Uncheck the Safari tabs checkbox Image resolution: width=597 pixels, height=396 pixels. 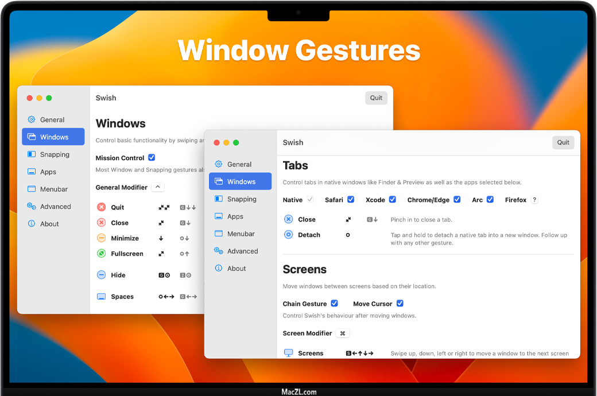click(351, 200)
